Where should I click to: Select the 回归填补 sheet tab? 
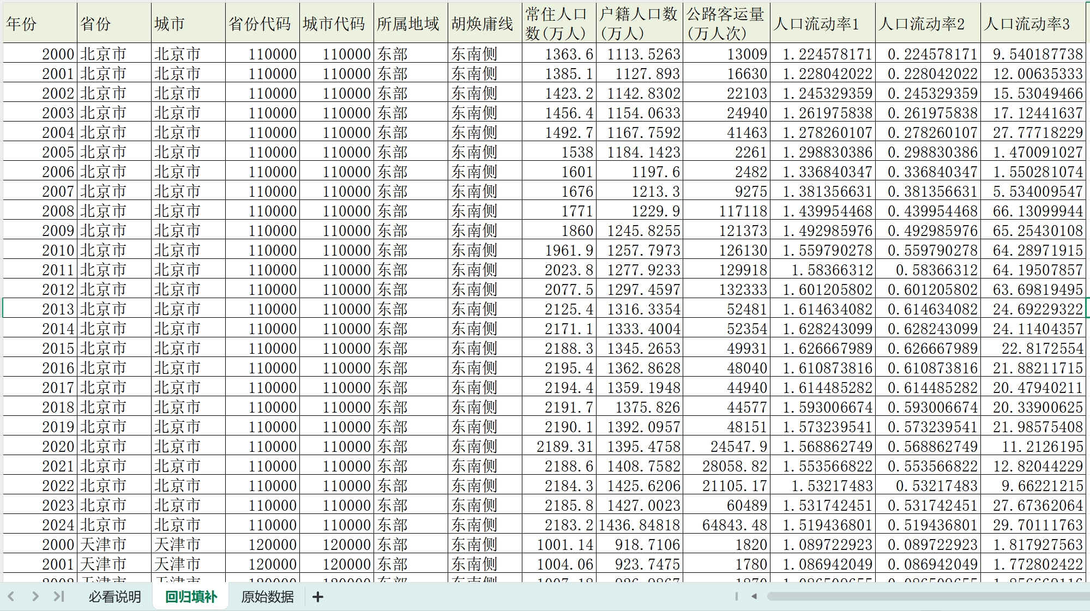coord(191,597)
